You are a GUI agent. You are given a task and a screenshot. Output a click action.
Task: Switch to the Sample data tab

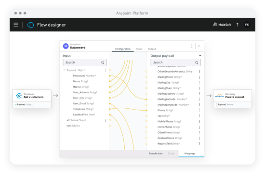click(156, 153)
